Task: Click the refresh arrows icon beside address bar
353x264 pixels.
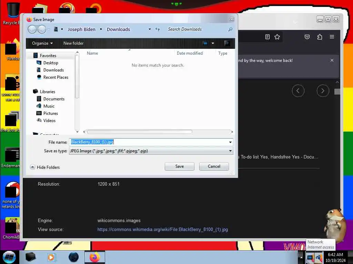Action: click(158, 29)
